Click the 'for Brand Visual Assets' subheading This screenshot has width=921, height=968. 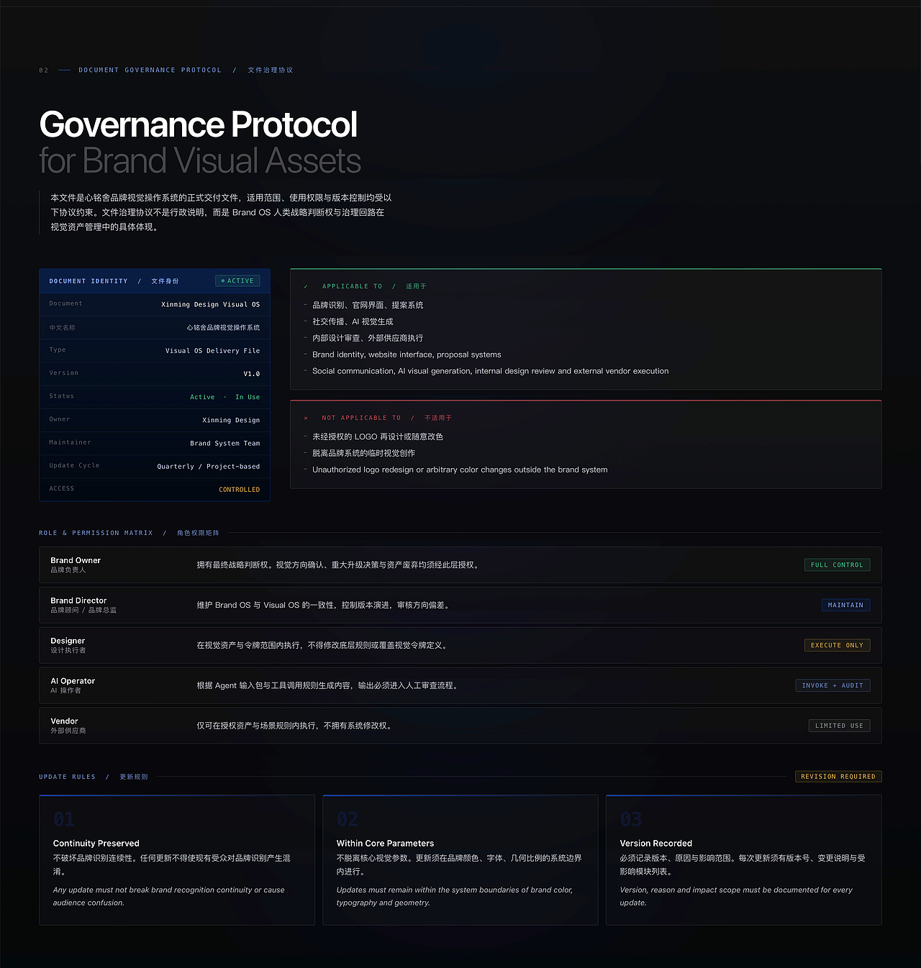click(200, 160)
